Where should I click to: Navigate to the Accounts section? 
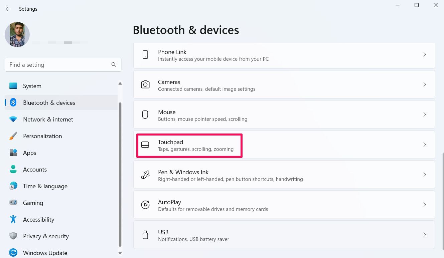coord(35,169)
